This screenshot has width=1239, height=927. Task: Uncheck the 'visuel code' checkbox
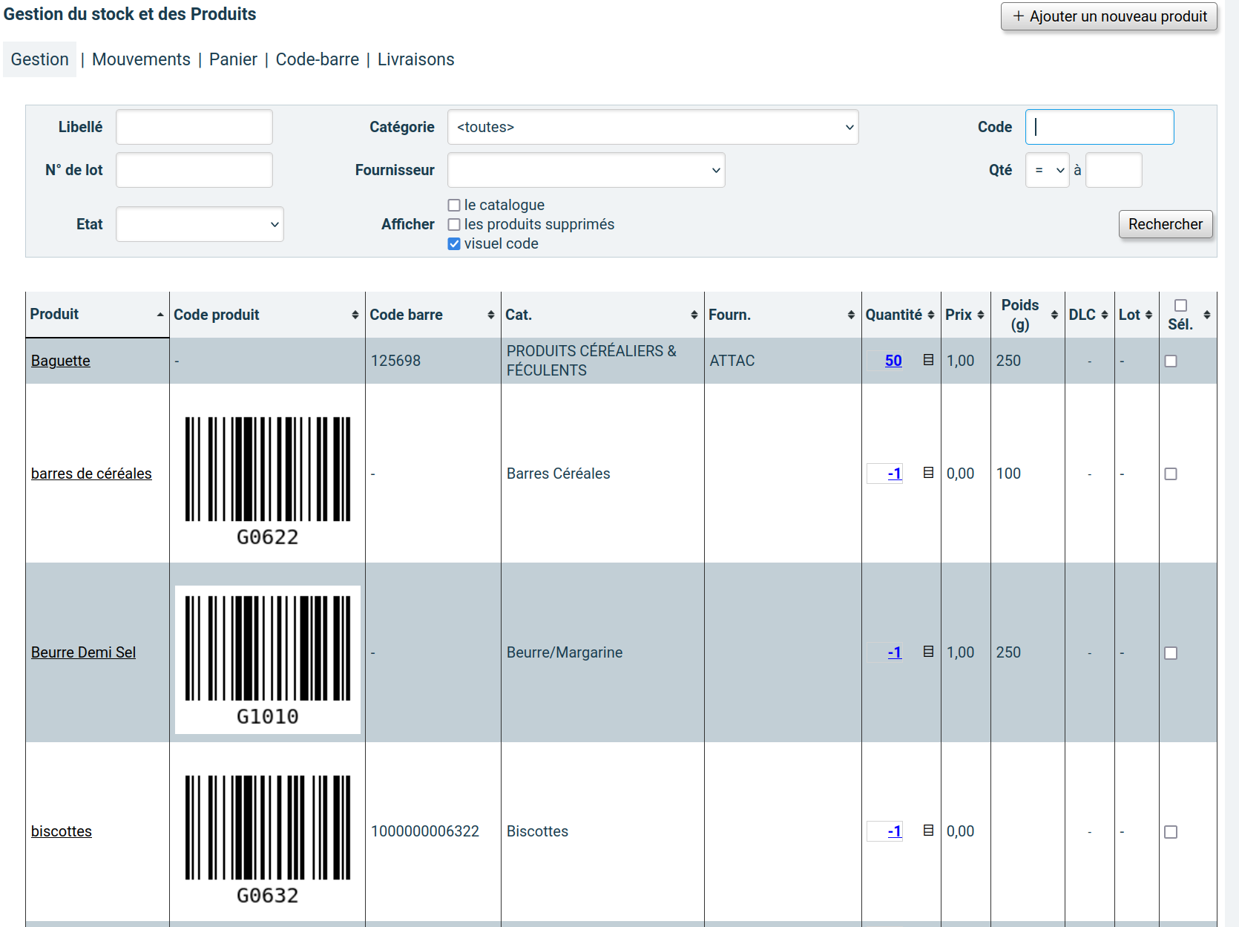coord(454,243)
